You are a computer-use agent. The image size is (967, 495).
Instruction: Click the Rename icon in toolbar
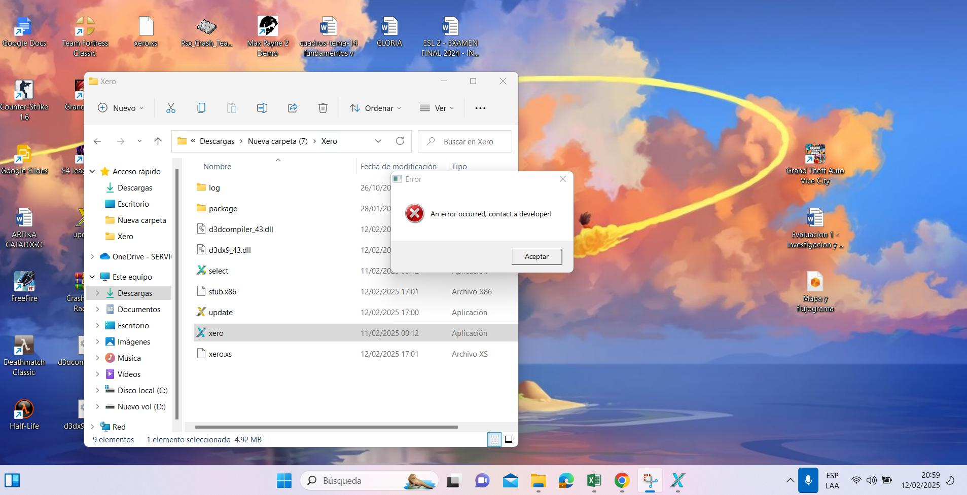(x=262, y=108)
